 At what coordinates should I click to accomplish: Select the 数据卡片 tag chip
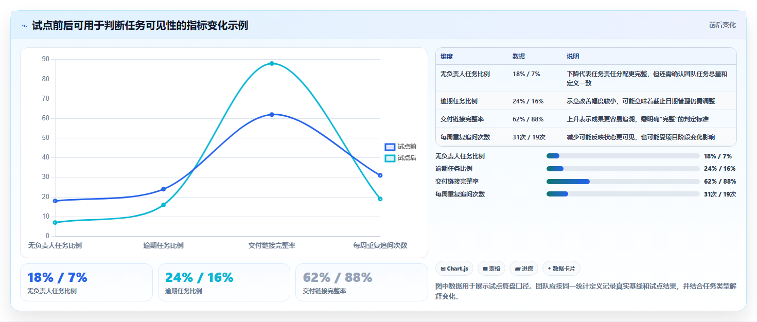(561, 269)
